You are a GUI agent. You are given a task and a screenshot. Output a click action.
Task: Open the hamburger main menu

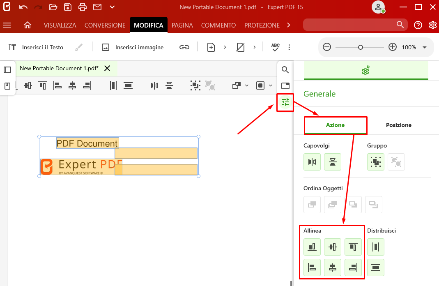[x=7, y=25]
